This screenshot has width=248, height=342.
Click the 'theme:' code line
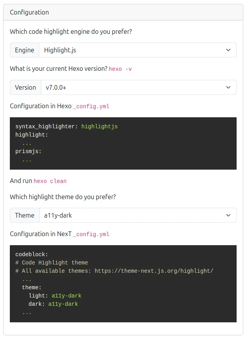[x=31, y=287]
